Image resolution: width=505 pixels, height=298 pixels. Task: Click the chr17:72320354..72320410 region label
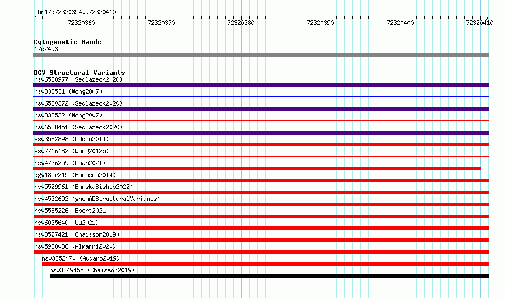pyautogui.click(x=75, y=12)
